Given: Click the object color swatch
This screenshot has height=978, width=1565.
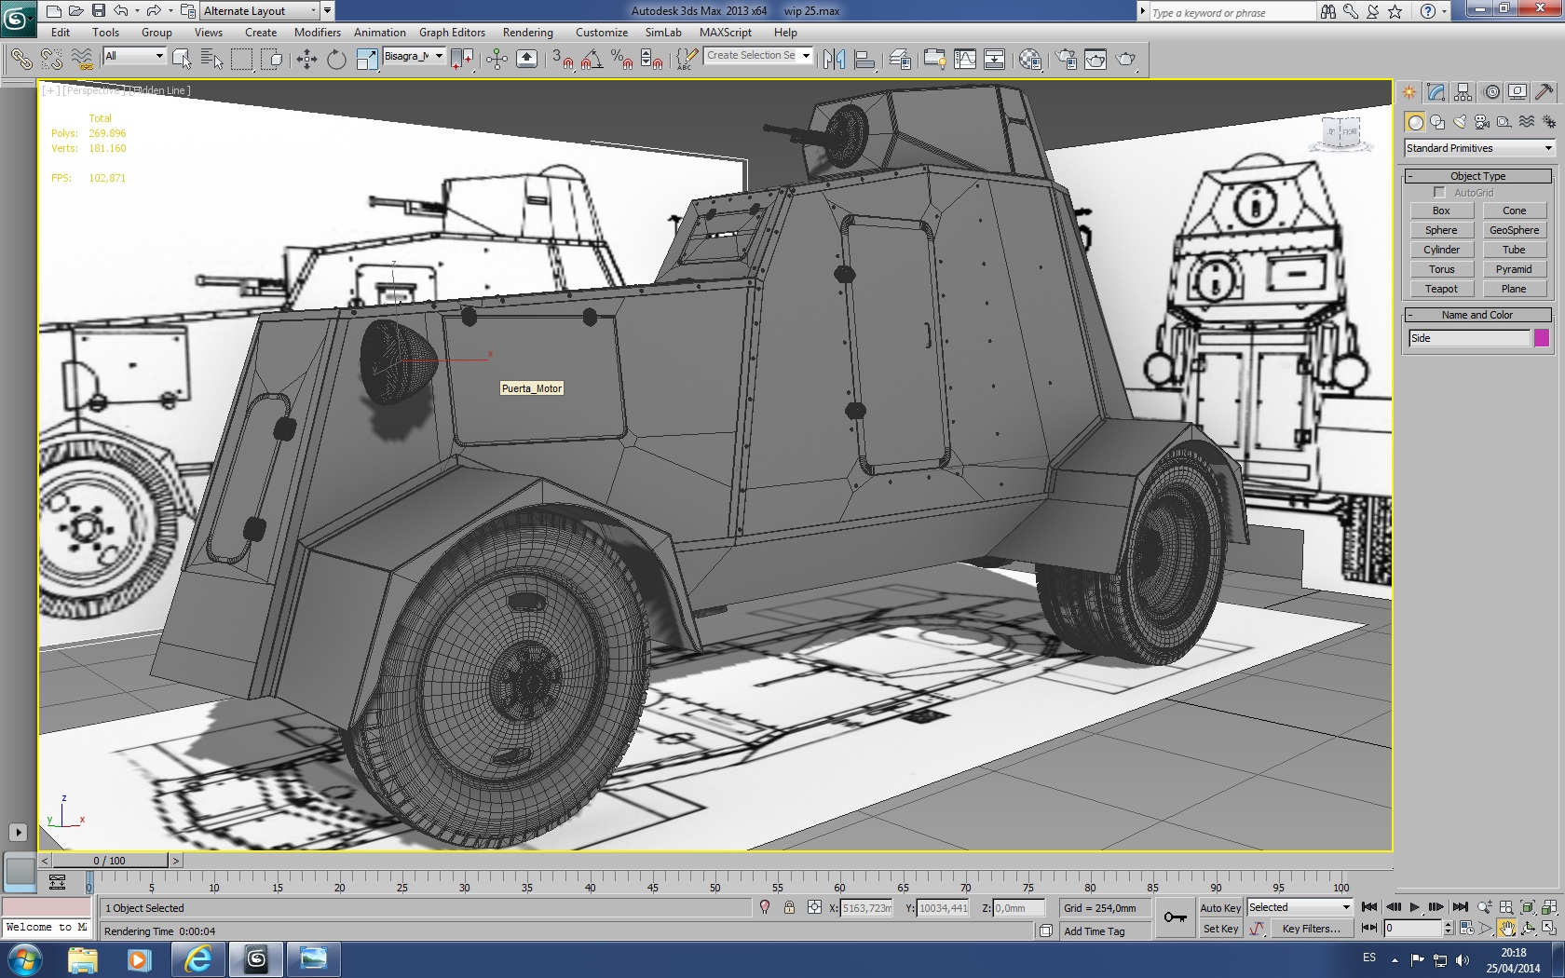Looking at the screenshot, I should pyautogui.click(x=1542, y=338).
